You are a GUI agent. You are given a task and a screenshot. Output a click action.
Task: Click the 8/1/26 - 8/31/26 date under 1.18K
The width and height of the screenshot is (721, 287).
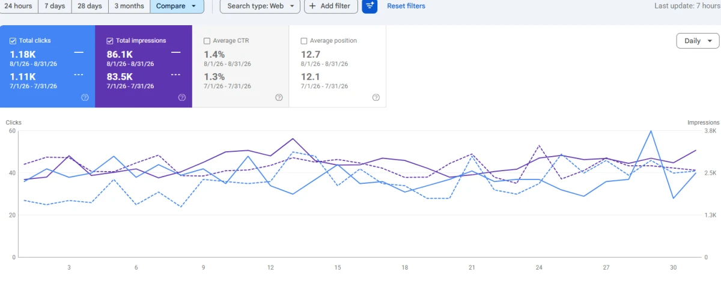click(x=34, y=64)
